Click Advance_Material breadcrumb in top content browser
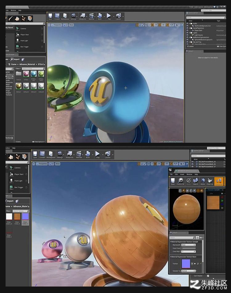 [x=27, y=64]
